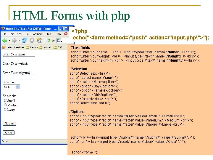Viewport: 213px width, 160px height.
Task: Expand the Select sex dropdown showing Male
Action: 11,87
